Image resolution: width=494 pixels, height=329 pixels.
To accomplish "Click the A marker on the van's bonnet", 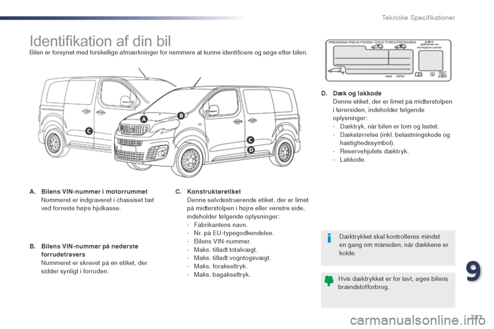I will (144, 119).
